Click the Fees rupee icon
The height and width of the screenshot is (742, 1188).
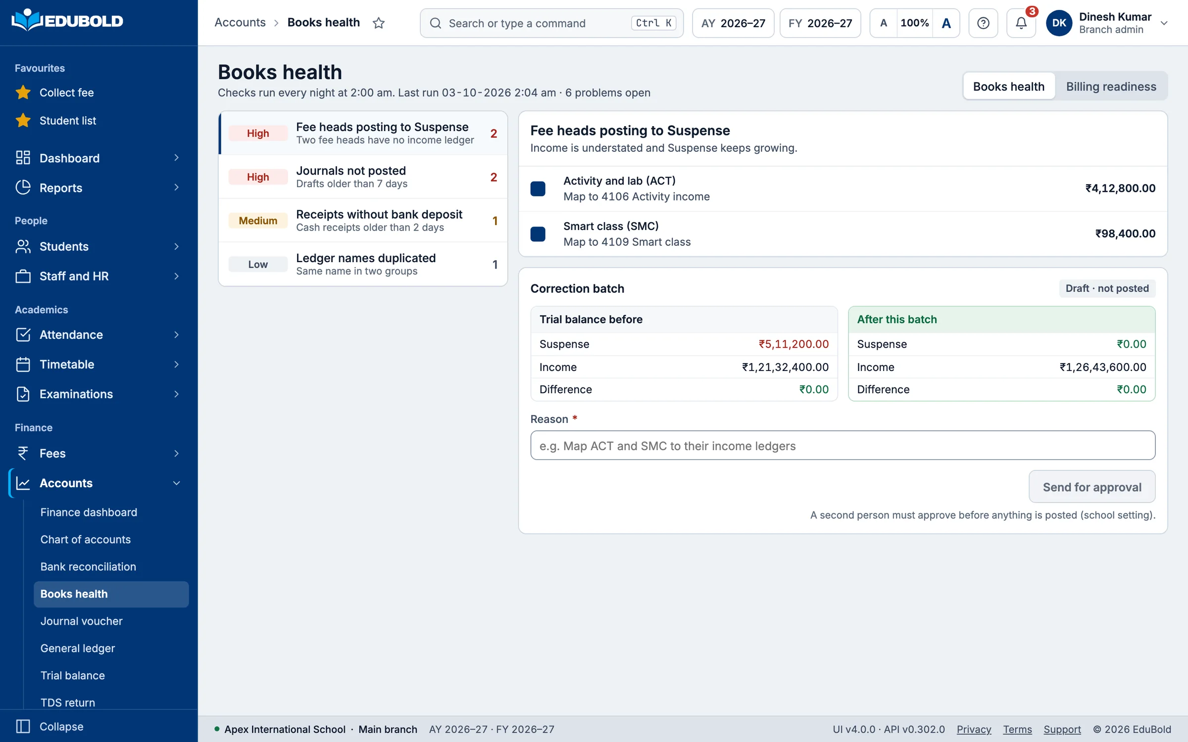[x=23, y=453]
